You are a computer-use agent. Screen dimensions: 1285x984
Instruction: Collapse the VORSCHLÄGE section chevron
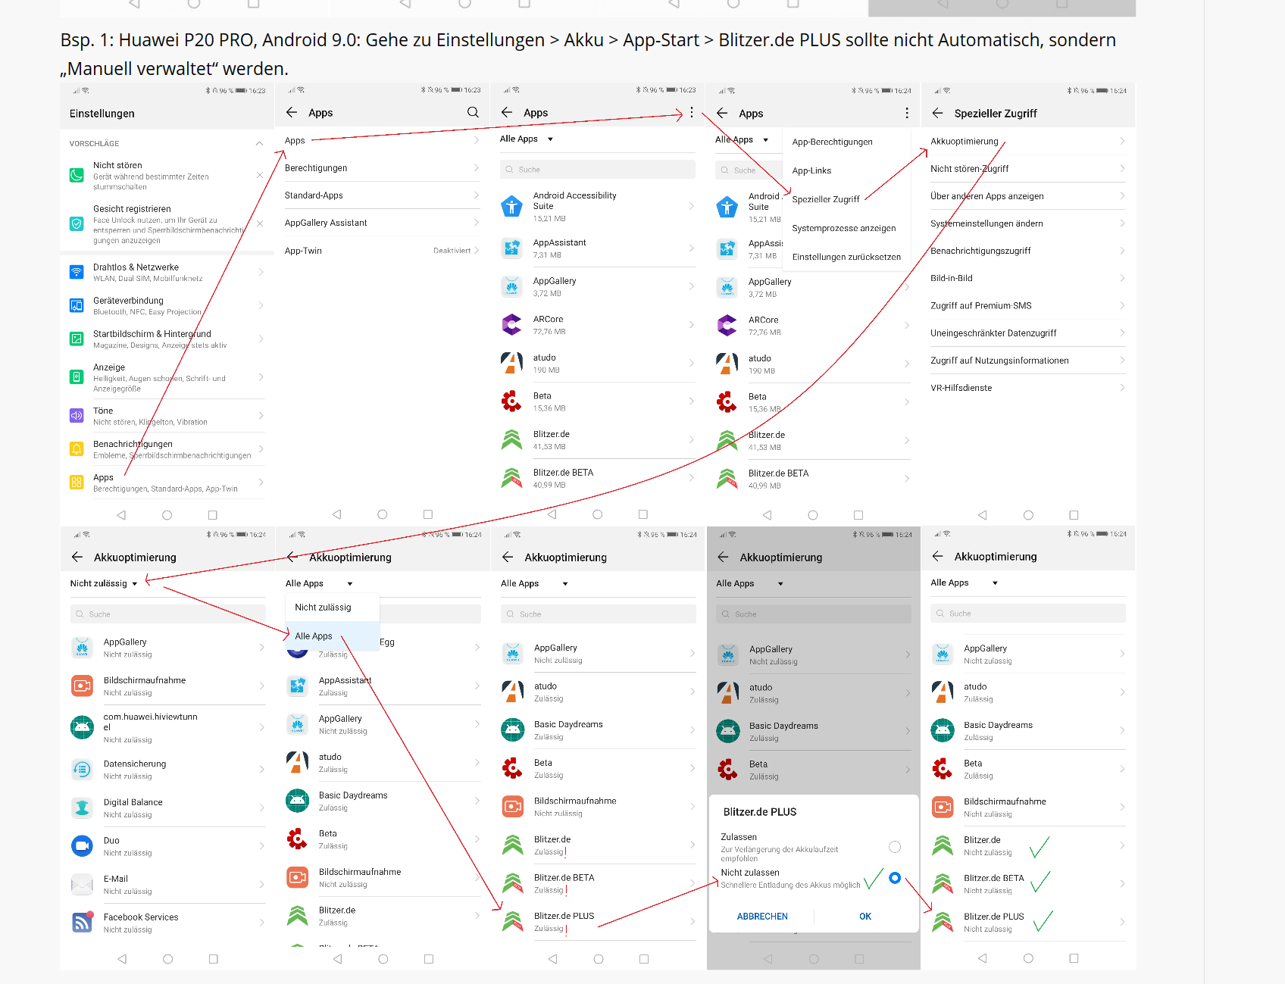pos(259,143)
